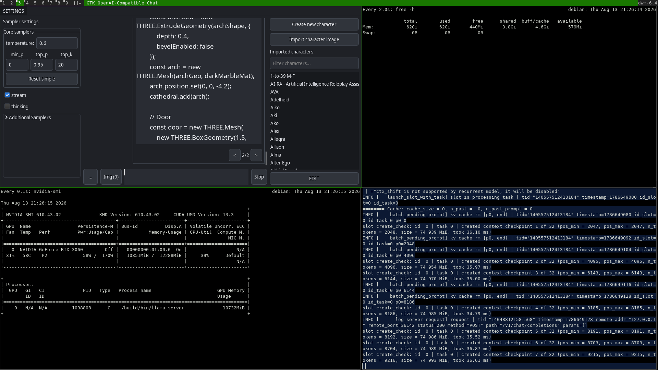The image size is (658, 370).
Task: Click the '// Door' comment in code
Action: pyautogui.click(x=160, y=117)
